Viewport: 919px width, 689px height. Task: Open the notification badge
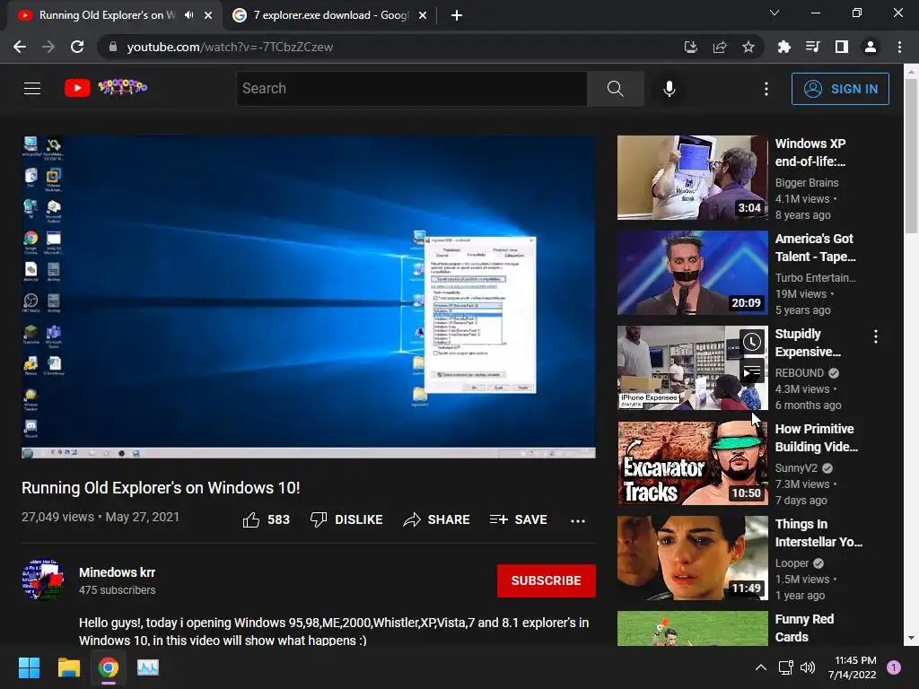894,667
